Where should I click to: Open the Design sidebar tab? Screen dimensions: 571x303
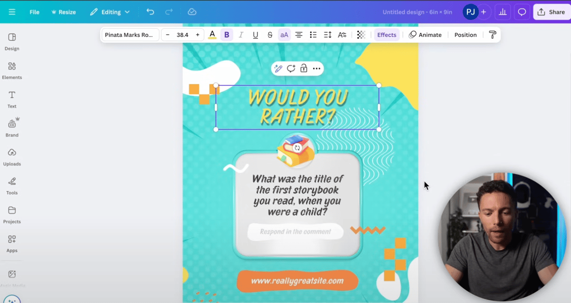[x=12, y=41]
